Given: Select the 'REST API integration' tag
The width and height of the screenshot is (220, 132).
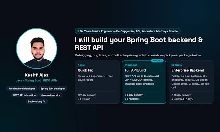Looking at the screenshot, I should click(24, 95).
